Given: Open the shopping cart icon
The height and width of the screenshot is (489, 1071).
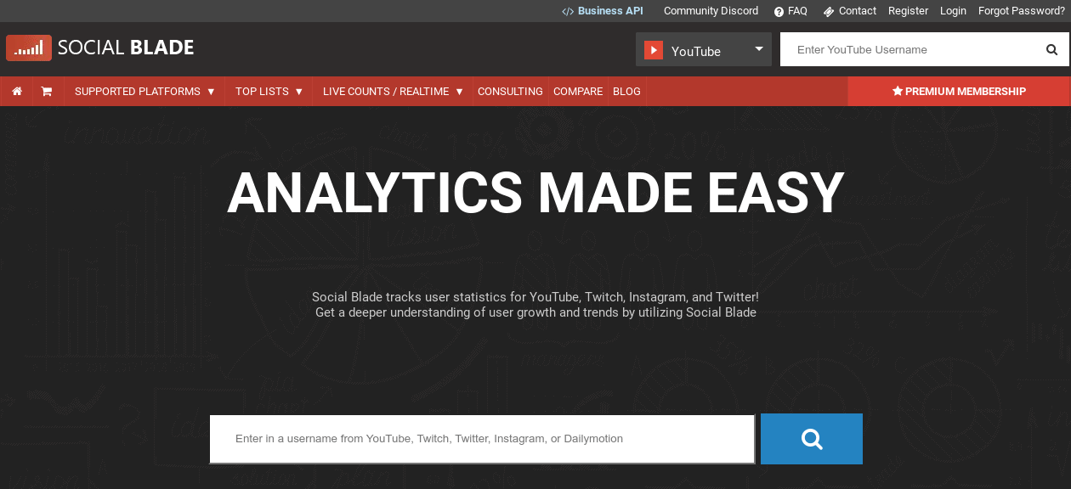Looking at the screenshot, I should [x=48, y=91].
